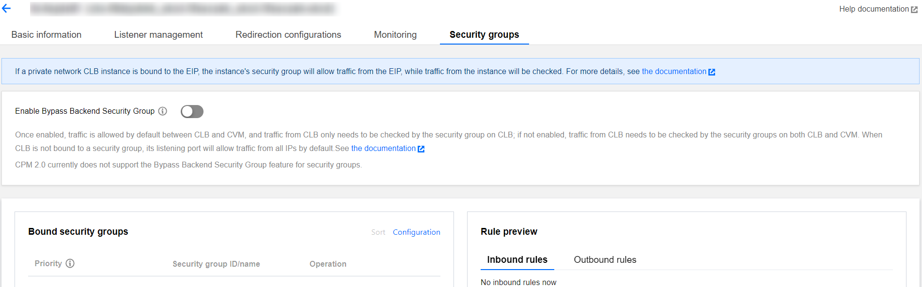Go to the Monitoring tab
922x287 pixels.
coord(395,35)
